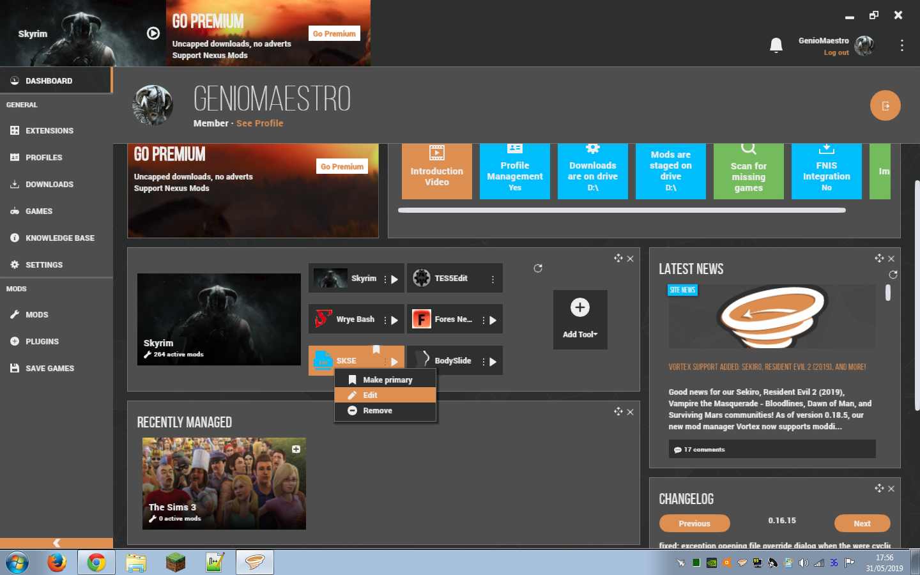The image size is (920, 575).
Task: Close the Latest News dashlet
Action: tap(891, 259)
